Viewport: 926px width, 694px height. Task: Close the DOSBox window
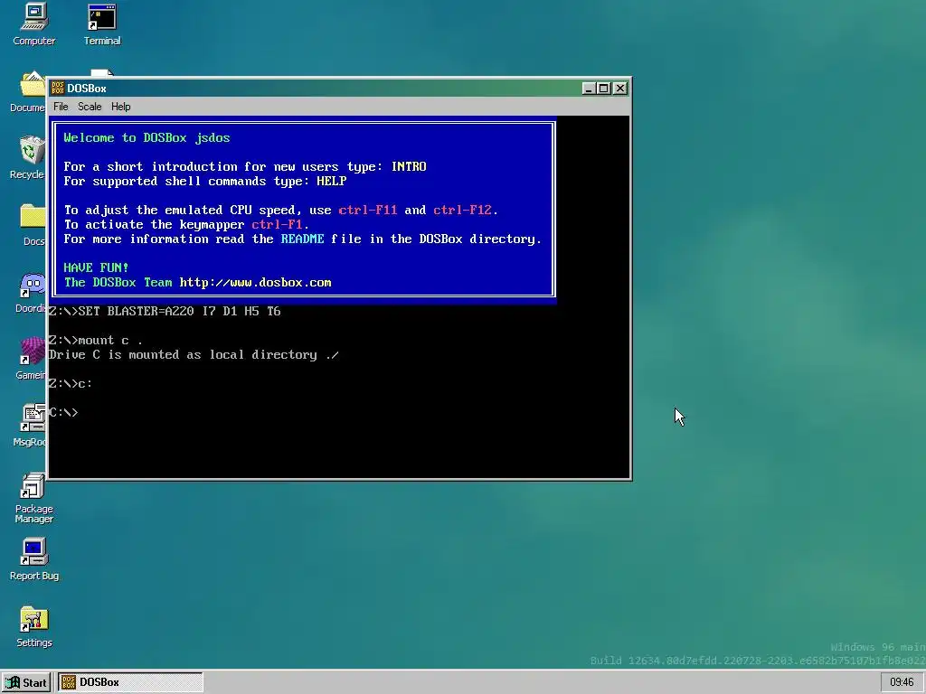click(x=620, y=89)
